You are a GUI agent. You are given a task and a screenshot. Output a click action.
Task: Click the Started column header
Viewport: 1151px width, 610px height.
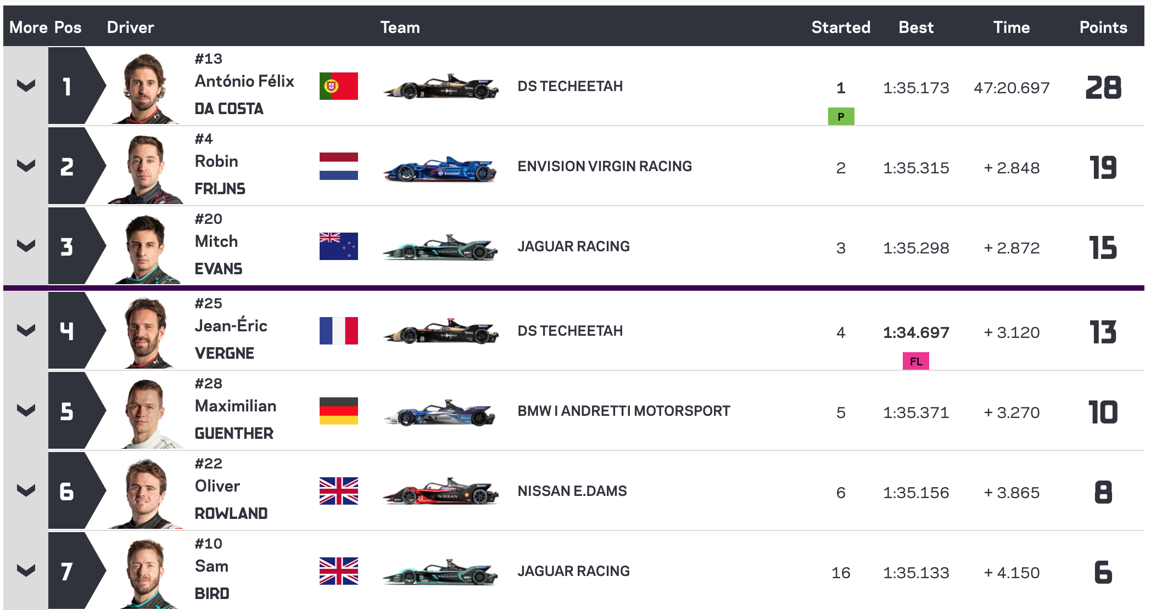pos(841,27)
